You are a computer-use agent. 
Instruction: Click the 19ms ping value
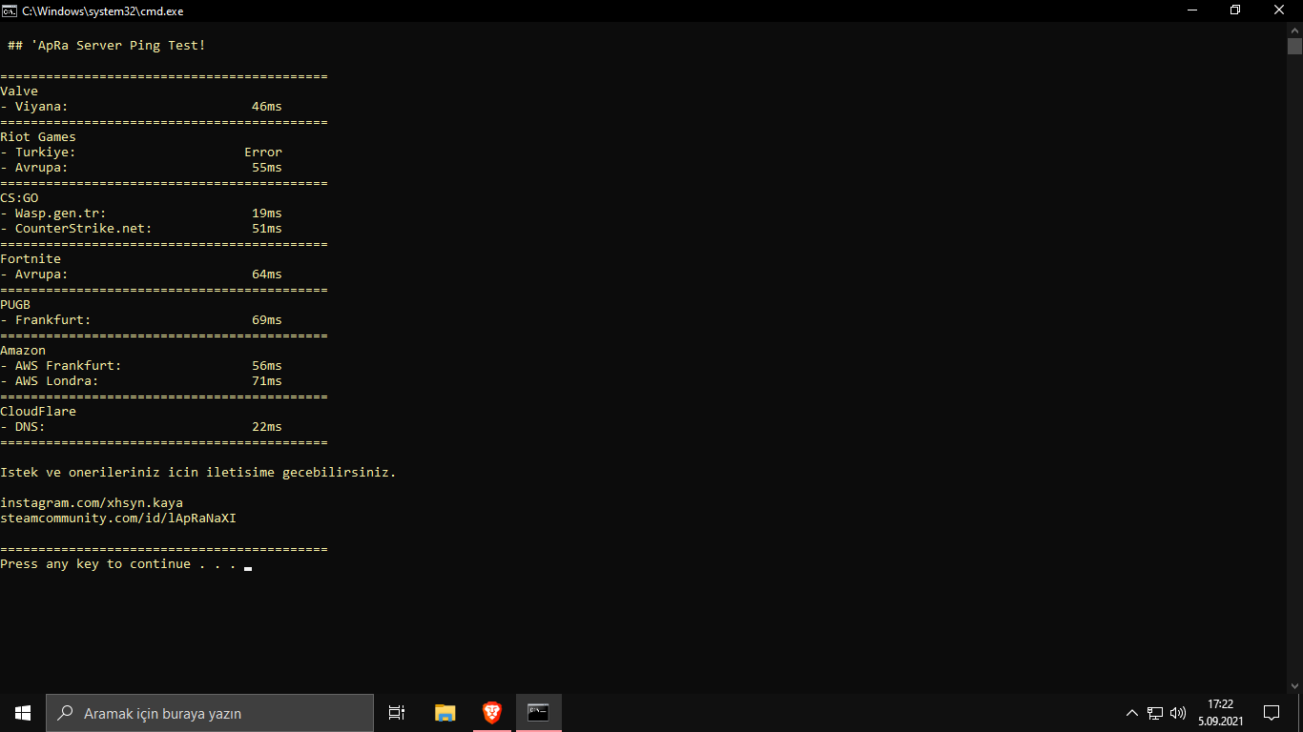click(x=267, y=213)
